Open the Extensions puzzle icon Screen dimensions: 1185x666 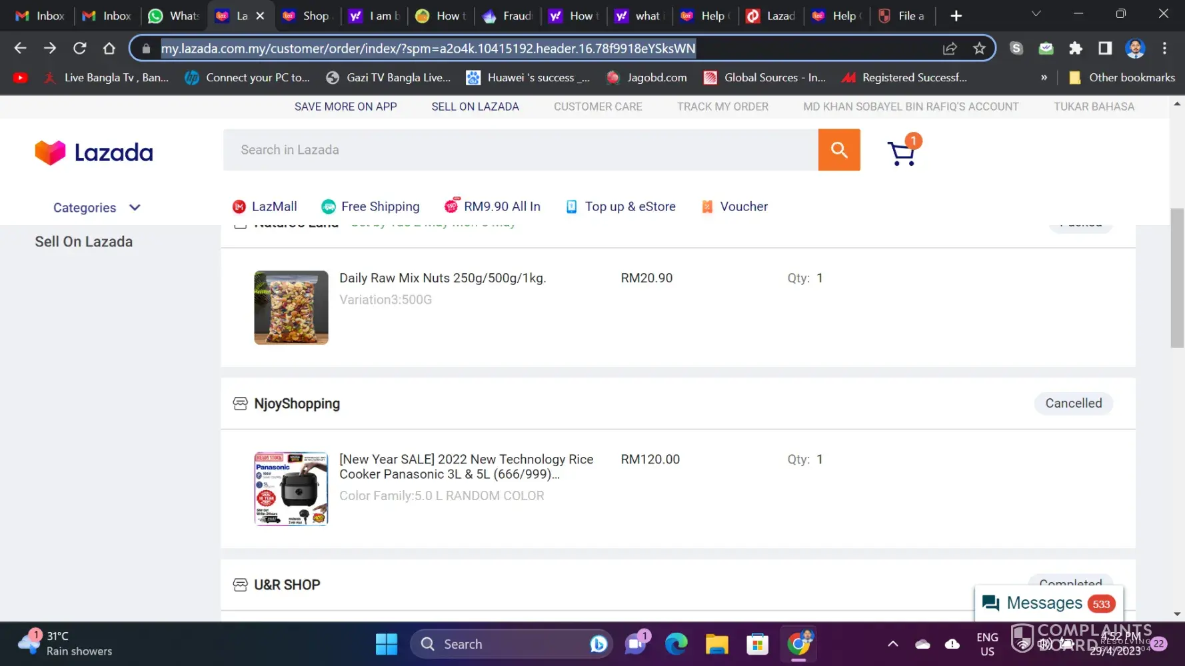tap(1075, 48)
